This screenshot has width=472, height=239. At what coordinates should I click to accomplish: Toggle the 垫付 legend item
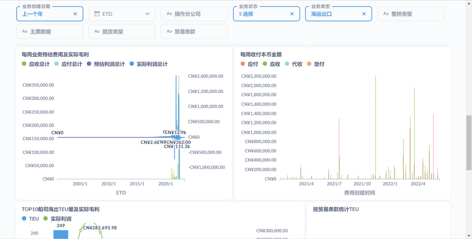316,64
